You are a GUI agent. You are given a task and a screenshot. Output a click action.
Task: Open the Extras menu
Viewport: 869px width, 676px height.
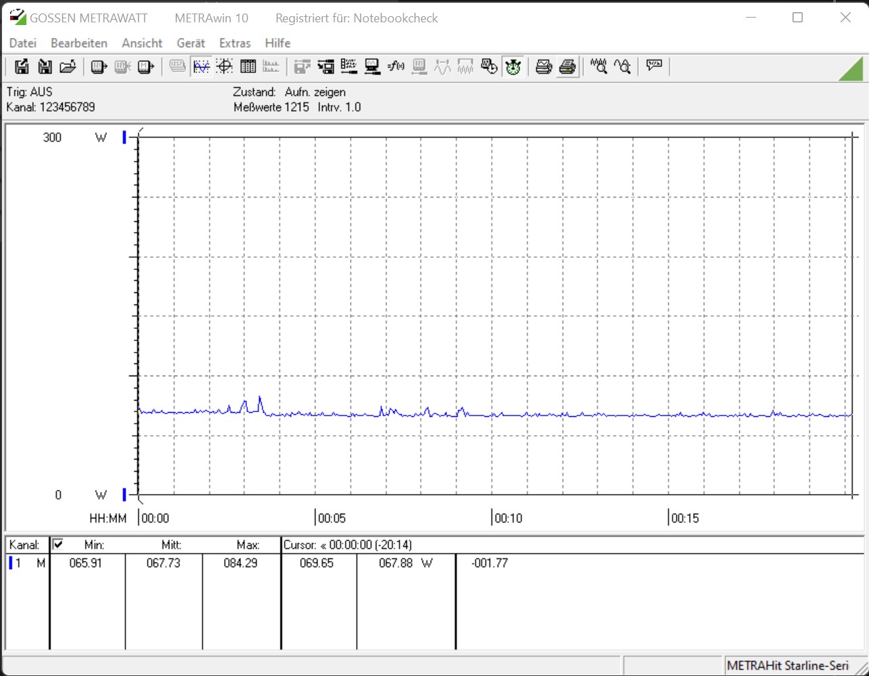coord(235,43)
